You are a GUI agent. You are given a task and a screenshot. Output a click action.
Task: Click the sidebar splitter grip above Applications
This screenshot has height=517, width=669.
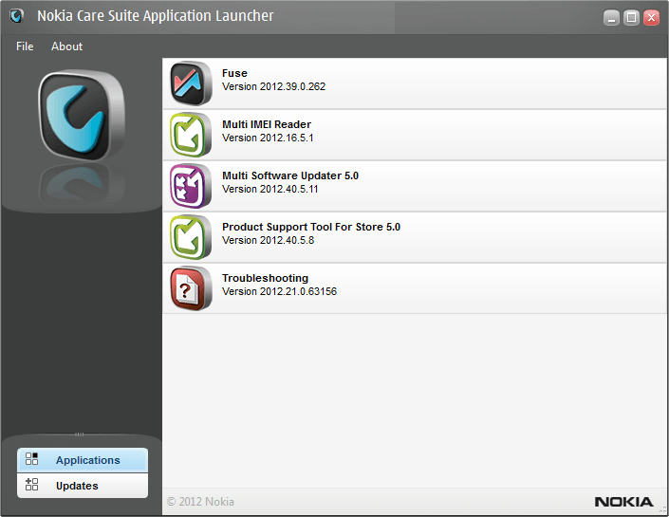point(80,434)
